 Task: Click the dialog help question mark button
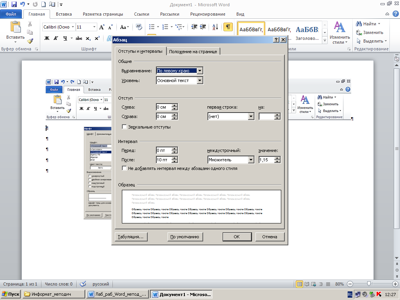pos(276,40)
